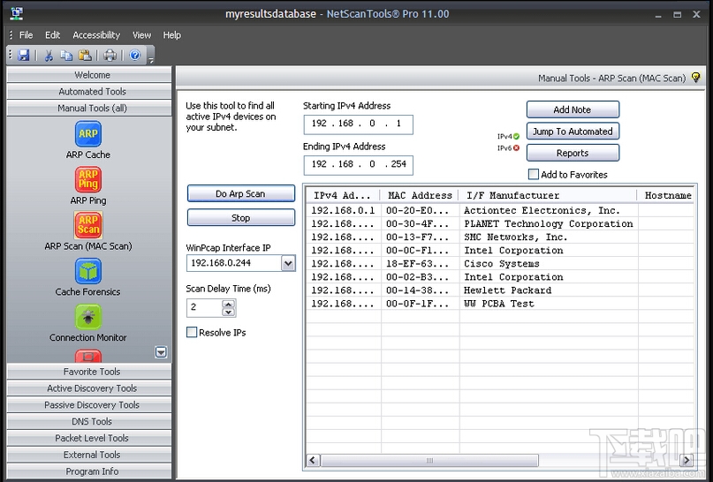Click the Reports button
Image resolution: width=713 pixels, height=482 pixels.
(x=573, y=153)
